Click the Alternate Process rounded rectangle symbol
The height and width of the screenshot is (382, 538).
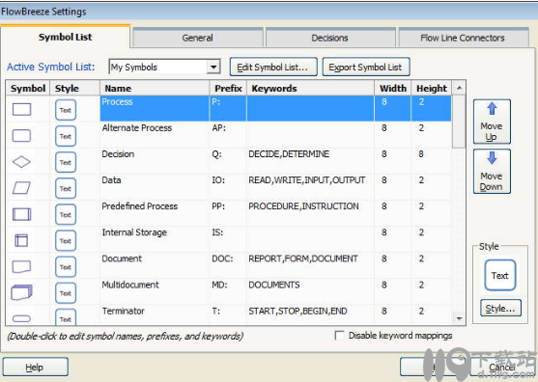coord(21,136)
